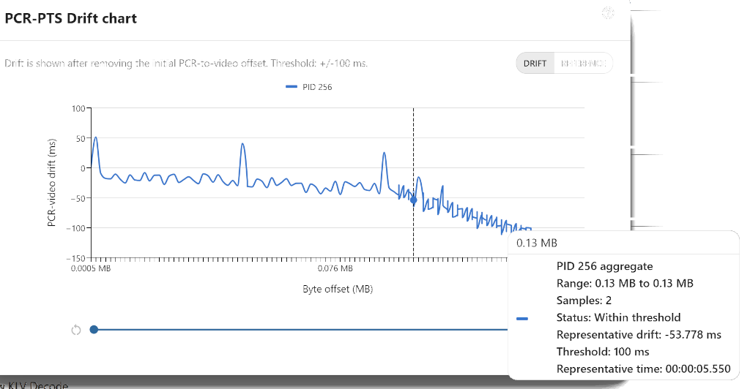
Task: Click the -100 y-axis tick label
Action: coord(75,228)
